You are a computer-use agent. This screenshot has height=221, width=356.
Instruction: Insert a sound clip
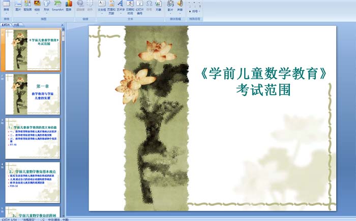click(x=180, y=6)
